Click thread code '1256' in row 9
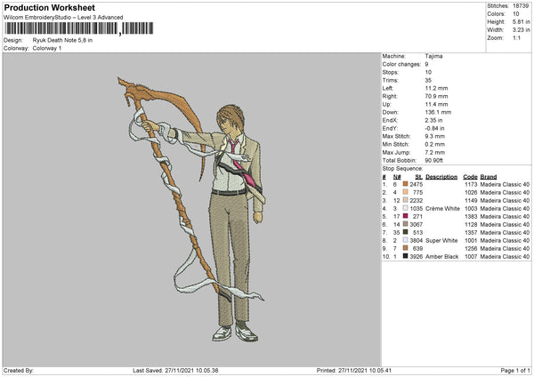The height and width of the screenshot is (377, 534). click(x=471, y=249)
